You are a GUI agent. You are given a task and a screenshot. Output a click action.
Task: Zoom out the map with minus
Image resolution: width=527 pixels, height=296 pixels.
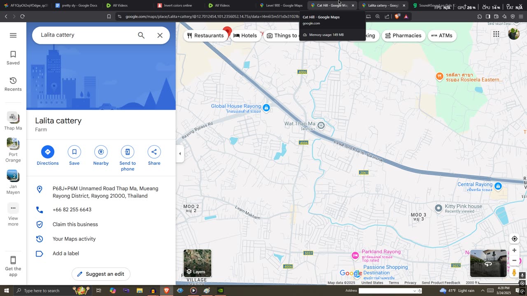[x=514, y=260]
